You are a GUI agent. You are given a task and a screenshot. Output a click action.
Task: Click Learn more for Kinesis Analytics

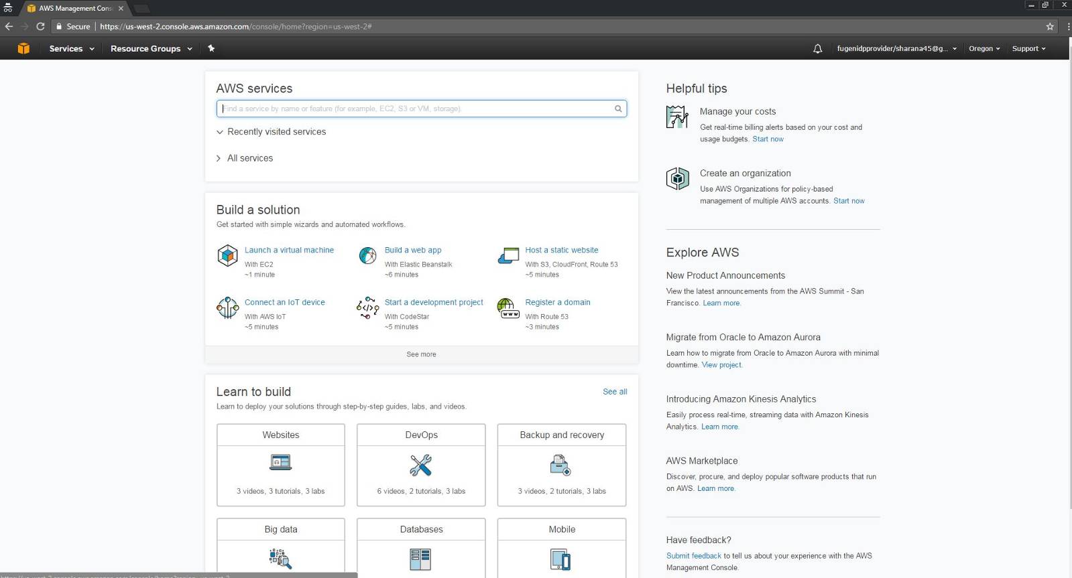pyautogui.click(x=719, y=427)
